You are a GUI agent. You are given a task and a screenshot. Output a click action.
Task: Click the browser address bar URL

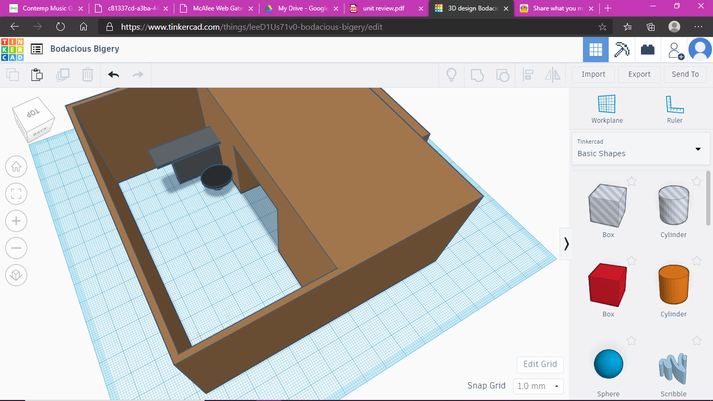[252, 27]
